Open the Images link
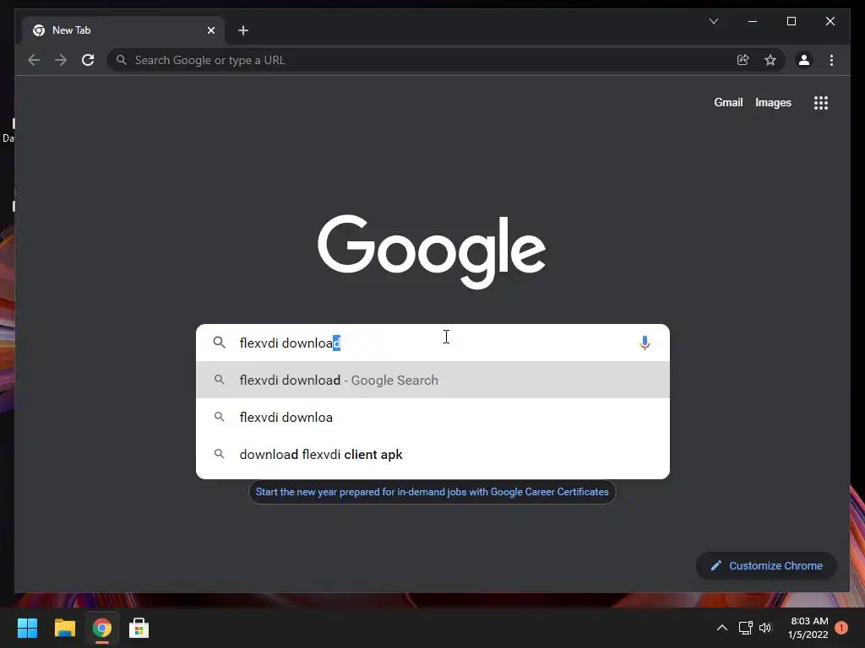 [x=773, y=102]
